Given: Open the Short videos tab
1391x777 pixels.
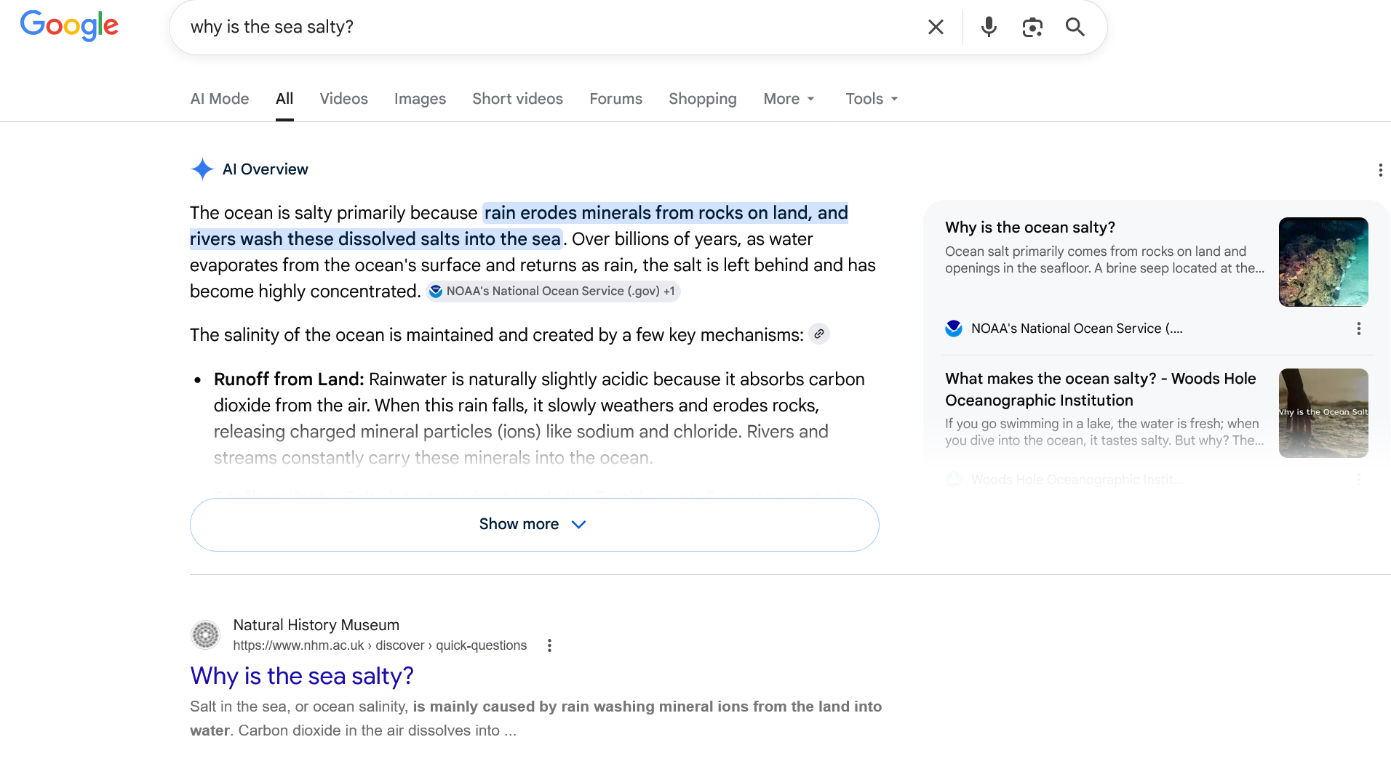Looking at the screenshot, I should tap(517, 99).
